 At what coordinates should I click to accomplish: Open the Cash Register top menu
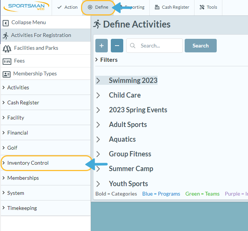(172, 7)
